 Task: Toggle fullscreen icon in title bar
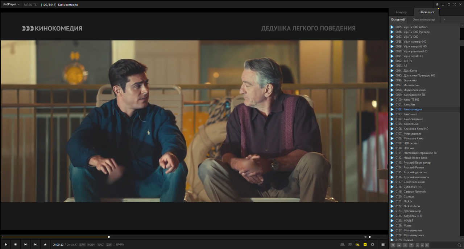click(x=455, y=5)
